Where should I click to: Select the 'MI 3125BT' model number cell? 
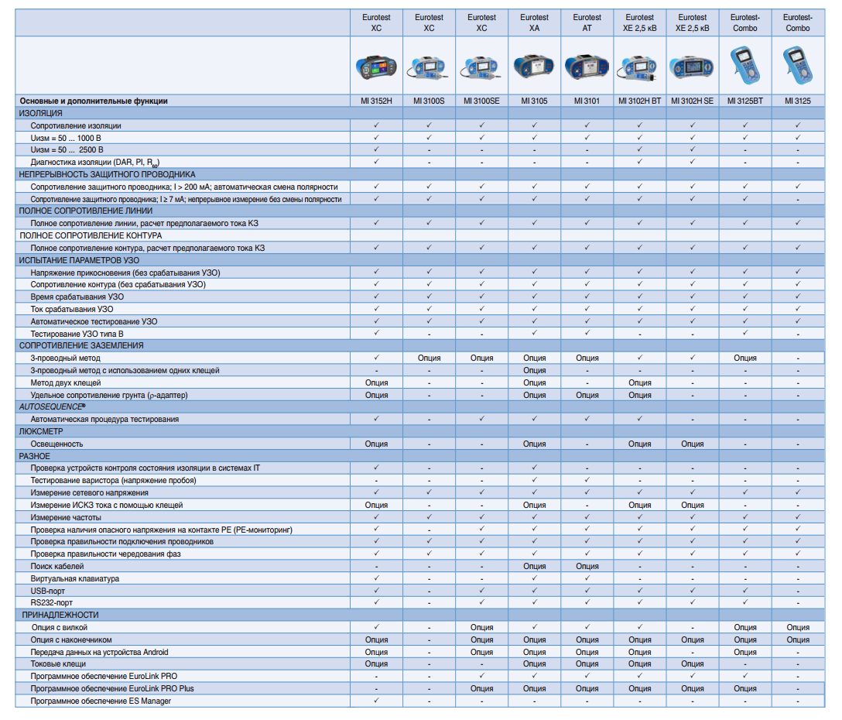pos(745,101)
